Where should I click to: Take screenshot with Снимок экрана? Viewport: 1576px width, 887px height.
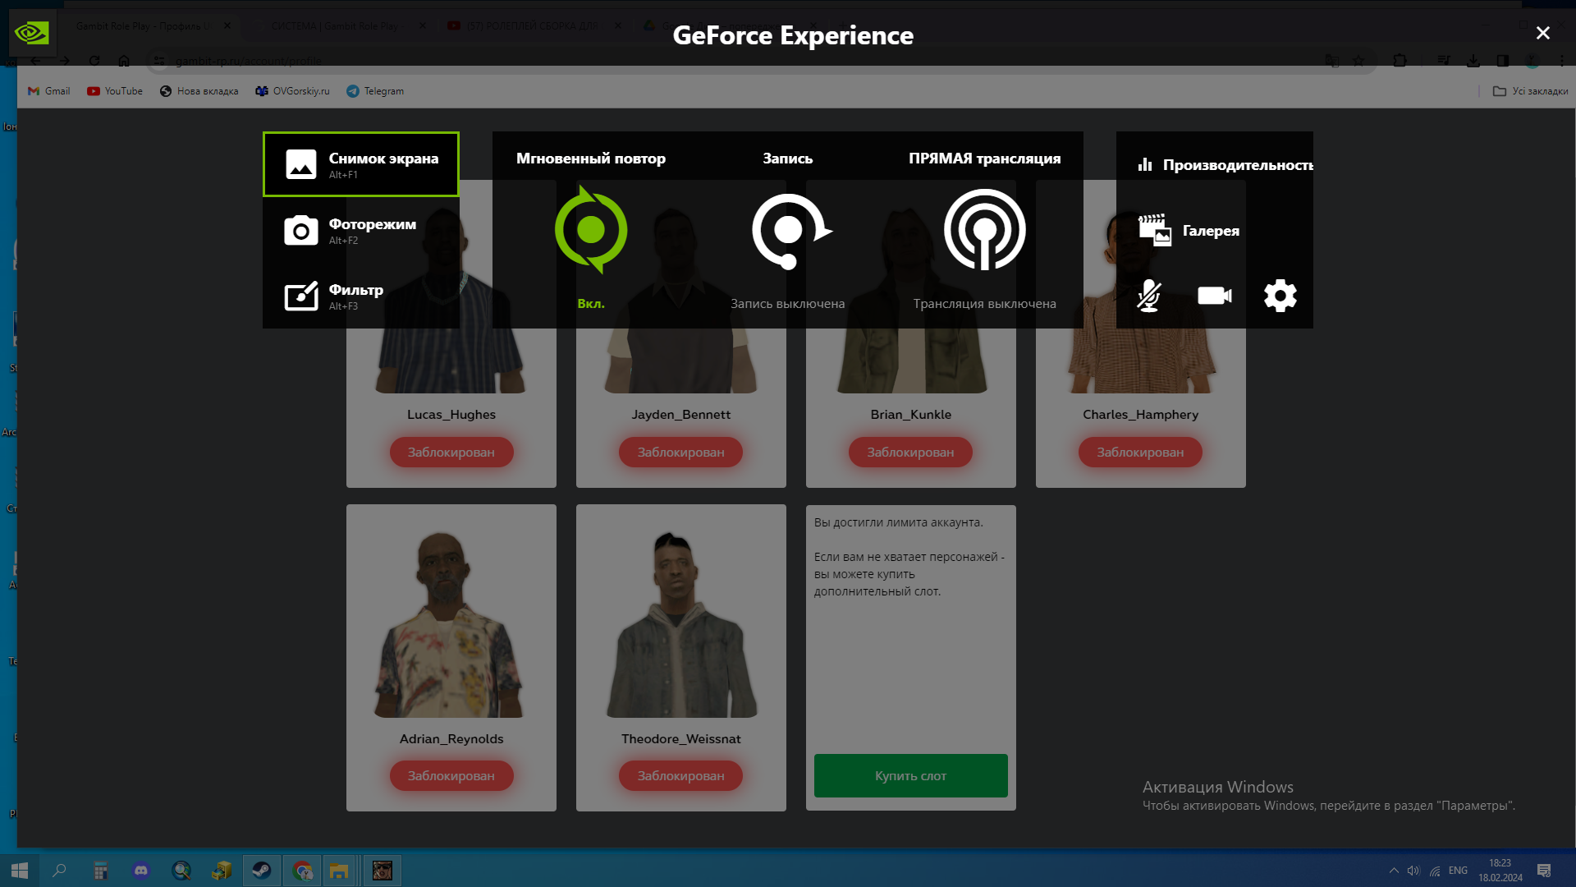(361, 164)
